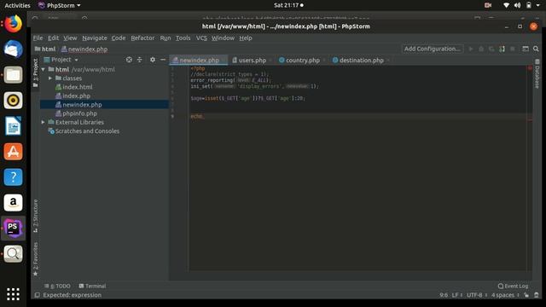Open the Refactor menu

142,38
